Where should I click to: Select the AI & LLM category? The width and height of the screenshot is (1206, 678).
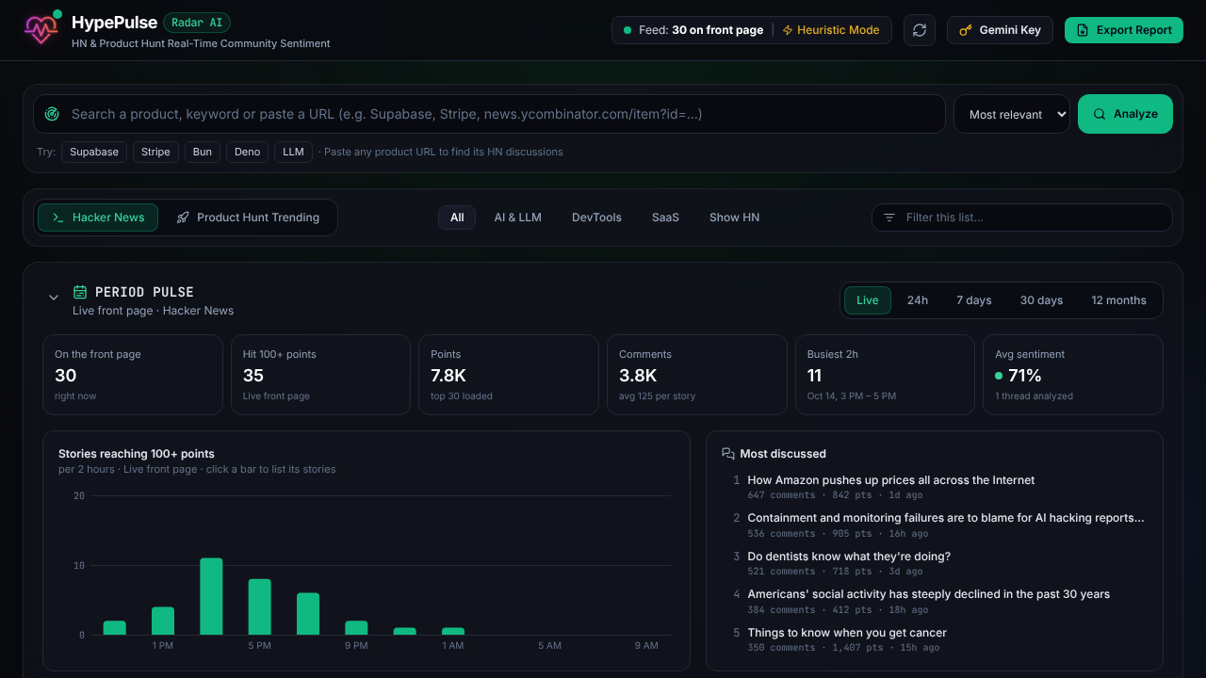[x=518, y=218]
